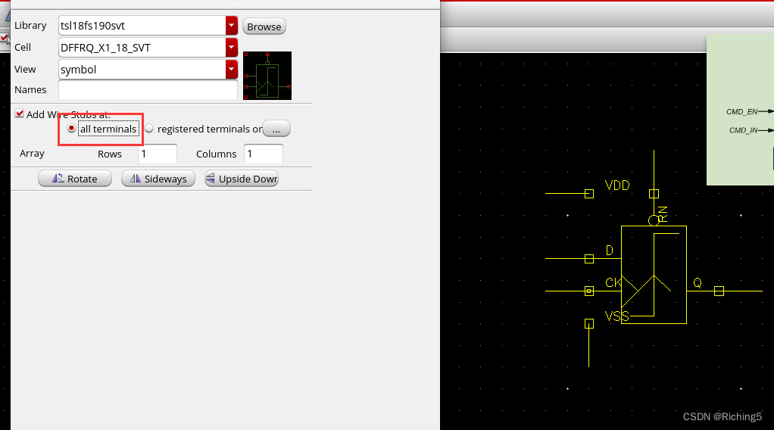
Task: Click the Sideways button
Action: coord(158,179)
